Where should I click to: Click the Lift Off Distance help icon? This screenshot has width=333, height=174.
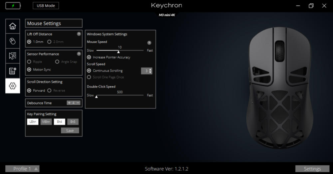[x=79, y=34]
